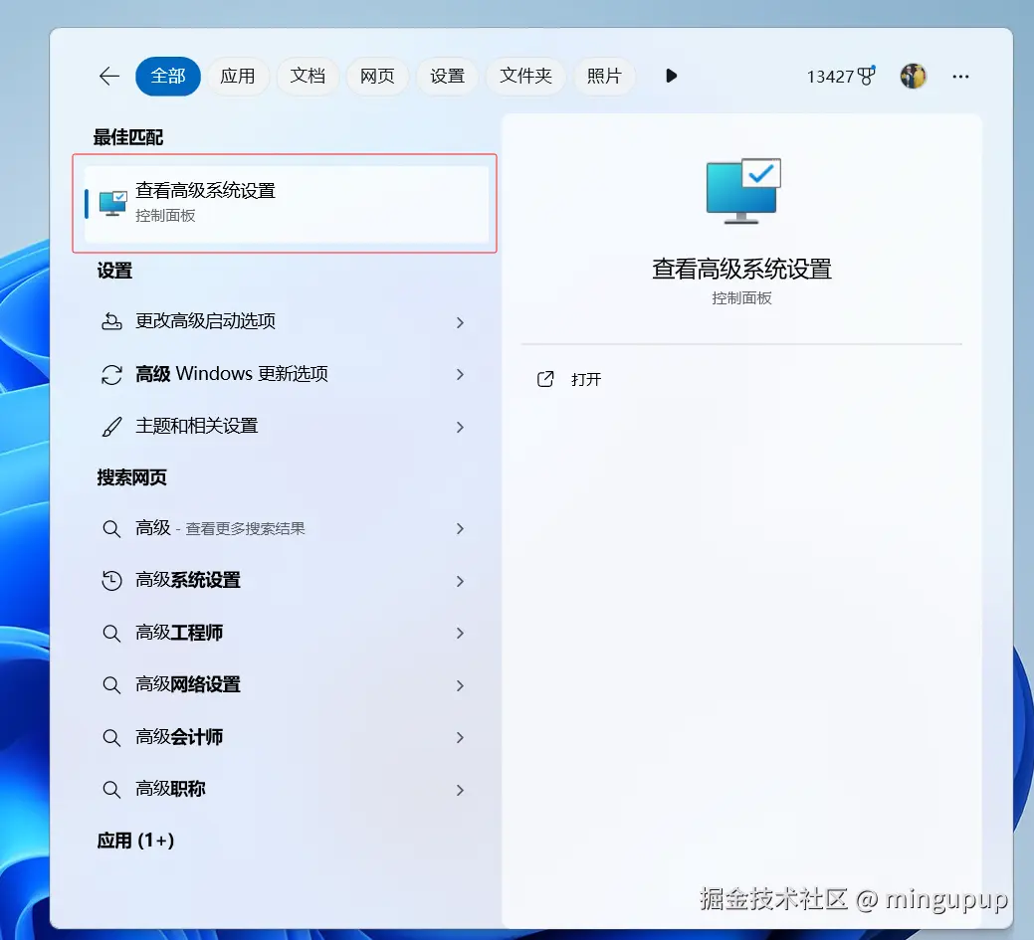Click the restart icon beside 更改高级启动选项
Image resolution: width=1034 pixels, height=940 pixels.
tap(111, 321)
